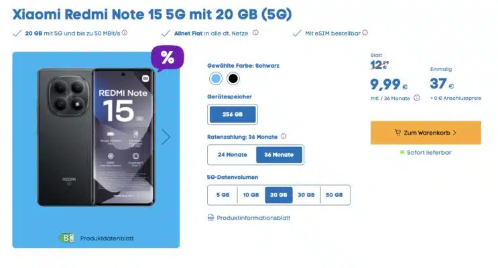Show next product image with arrow
The image size is (498, 268).
[166, 137]
